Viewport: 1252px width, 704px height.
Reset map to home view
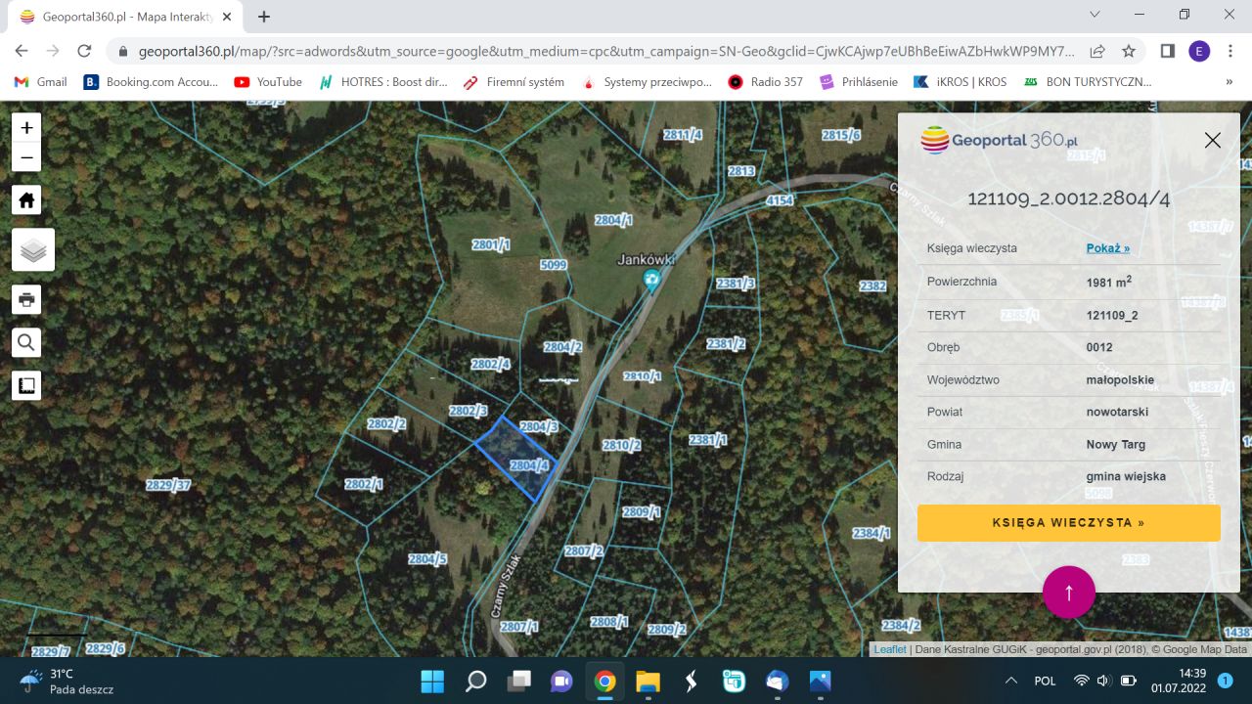(x=26, y=199)
